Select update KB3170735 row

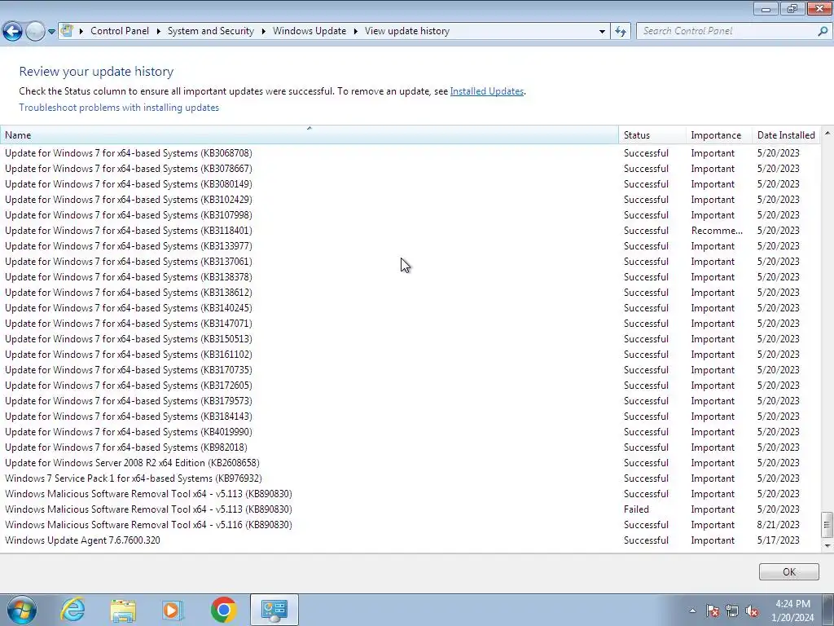coord(410,369)
